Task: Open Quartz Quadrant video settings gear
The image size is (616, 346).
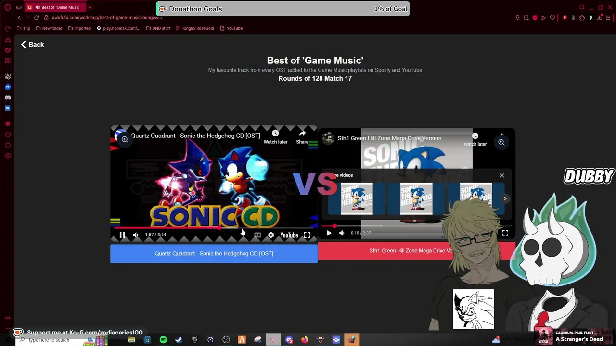Action: point(271,235)
